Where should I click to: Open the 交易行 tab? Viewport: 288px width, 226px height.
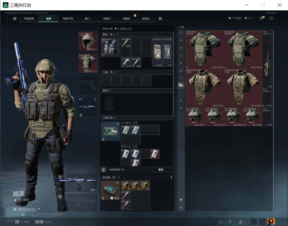tap(107, 19)
